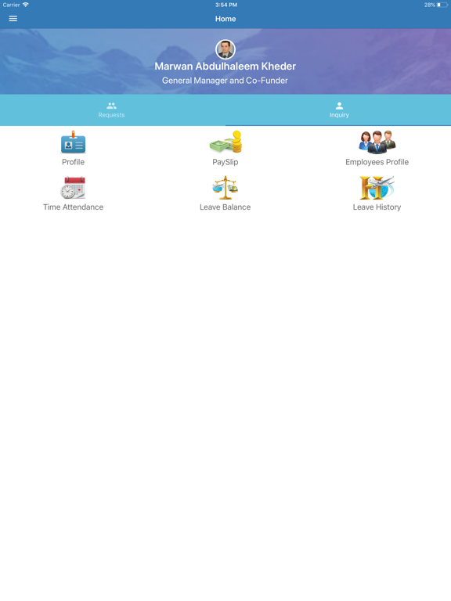
Task: Open the hamburger menu
Action: click(x=13, y=19)
